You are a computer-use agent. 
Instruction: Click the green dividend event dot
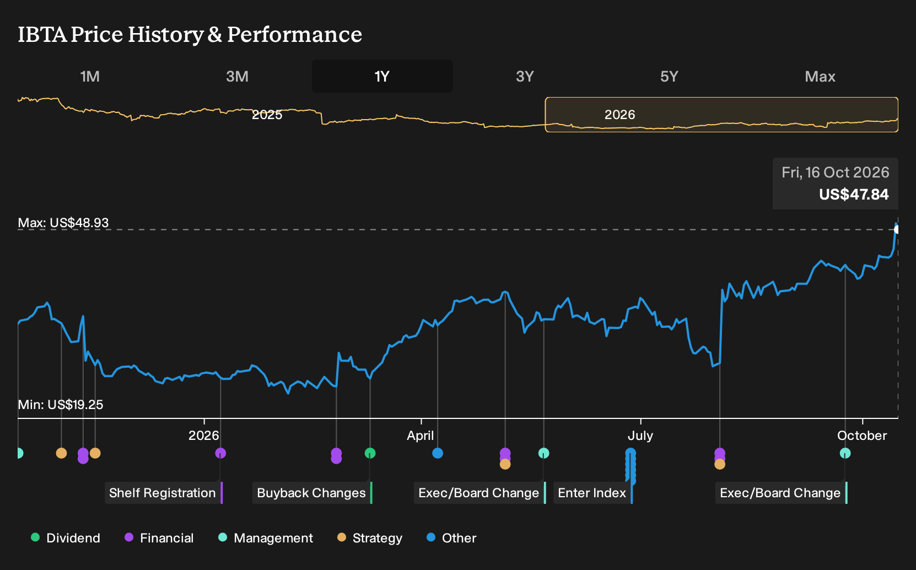pyautogui.click(x=370, y=453)
